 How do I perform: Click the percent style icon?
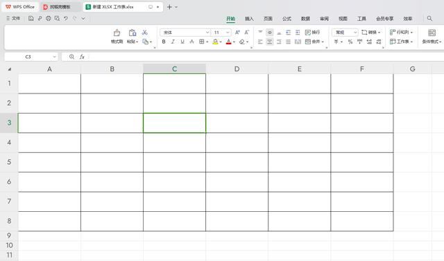[350, 42]
